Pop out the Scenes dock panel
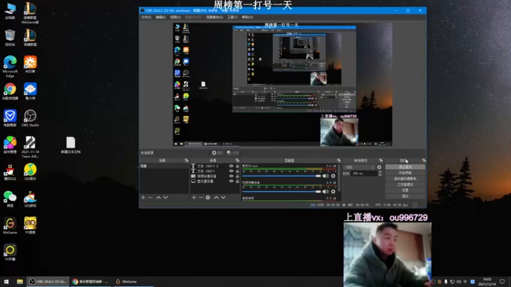Viewport: 511px width, 287px height. pos(187,161)
